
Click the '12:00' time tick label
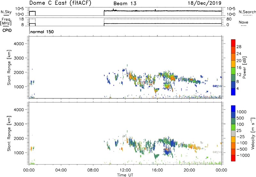[x=125, y=170]
